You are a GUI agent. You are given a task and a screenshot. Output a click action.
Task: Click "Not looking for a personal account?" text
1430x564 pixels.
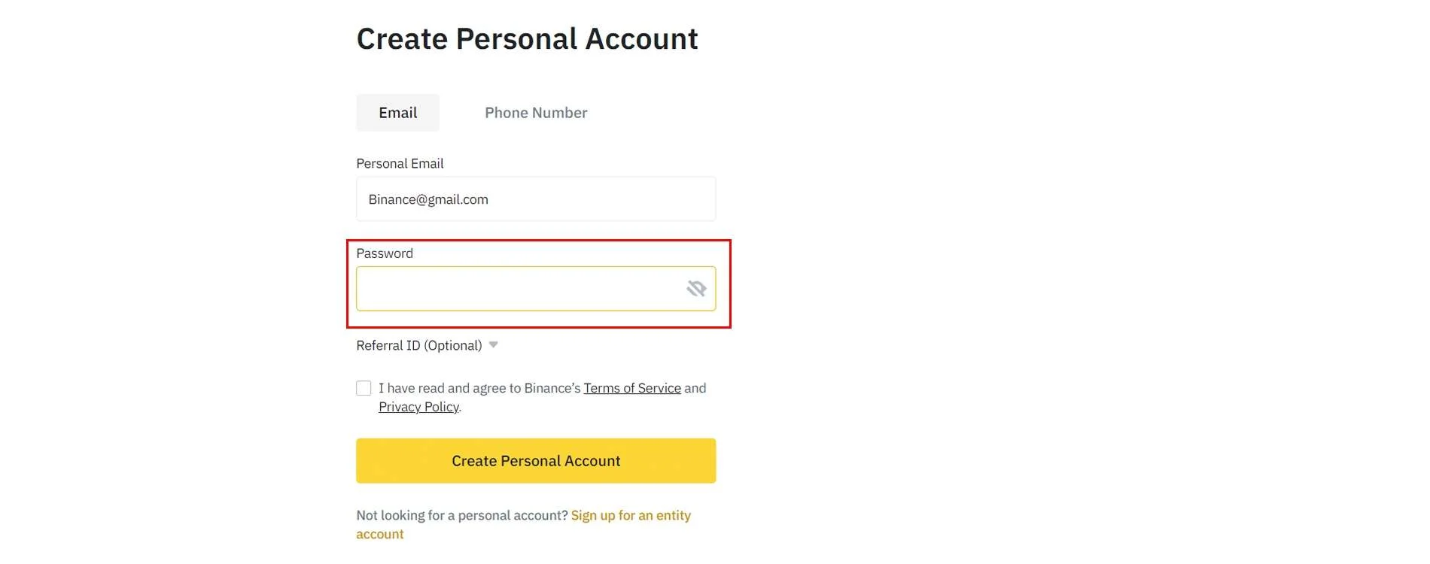462,516
